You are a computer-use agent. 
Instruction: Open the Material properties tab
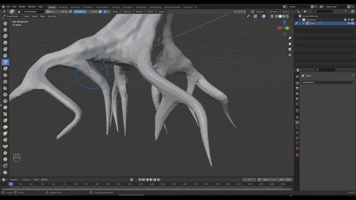tap(297, 148)
